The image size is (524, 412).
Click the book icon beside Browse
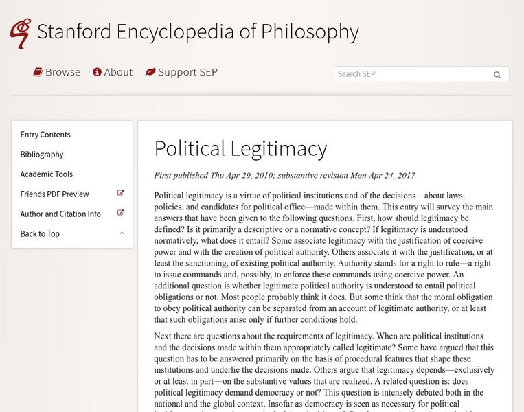(x=38, y=72)
